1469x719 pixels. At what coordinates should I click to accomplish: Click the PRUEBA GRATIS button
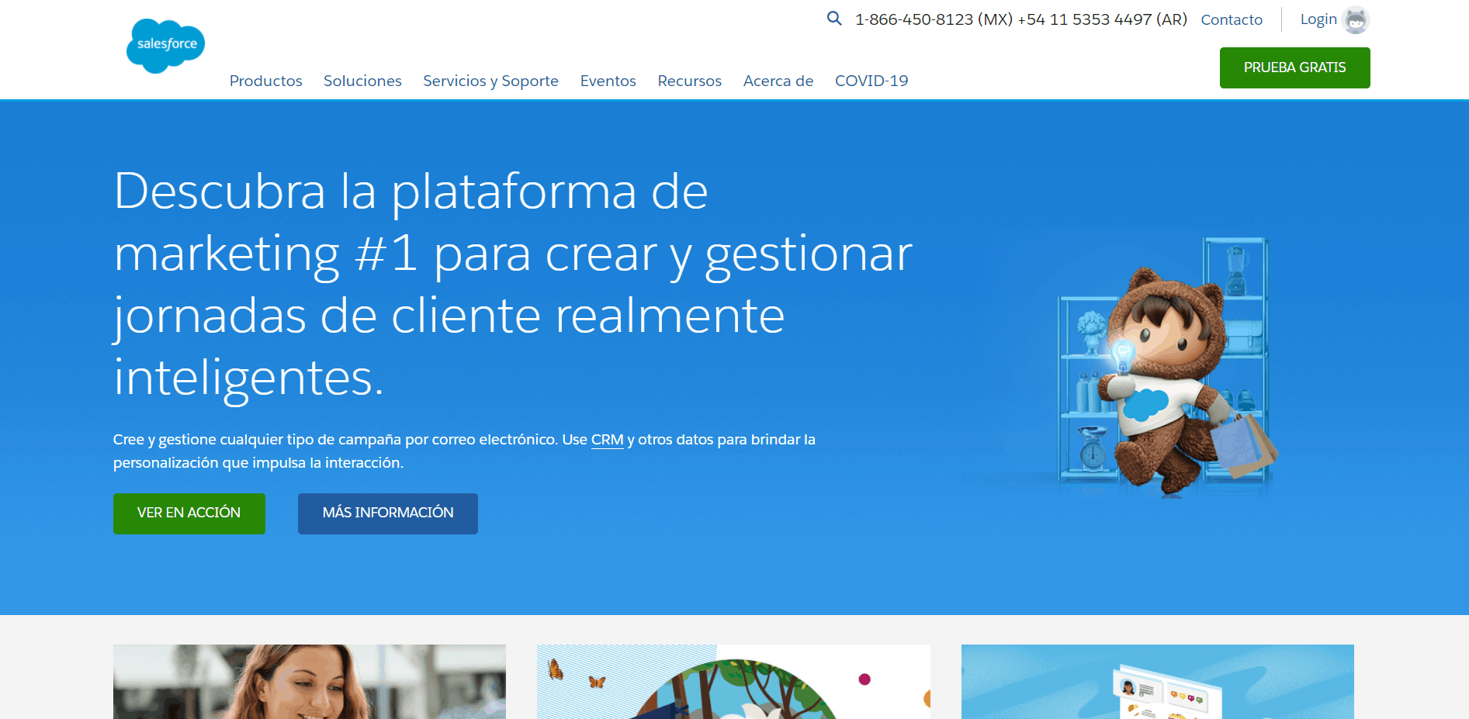click(1294, 67)
